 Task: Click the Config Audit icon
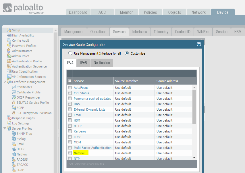pos(9,41)
